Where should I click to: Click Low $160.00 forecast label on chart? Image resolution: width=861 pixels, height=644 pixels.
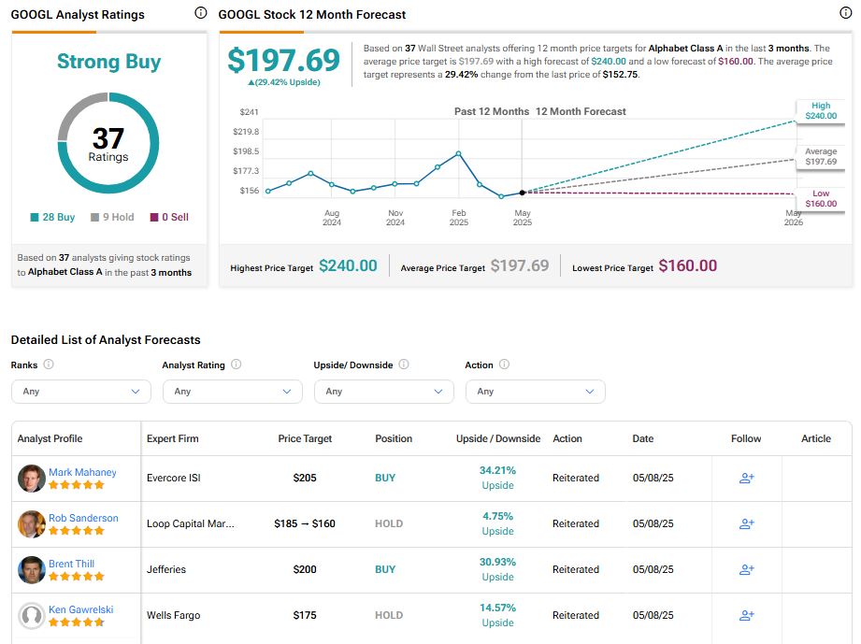821,199
